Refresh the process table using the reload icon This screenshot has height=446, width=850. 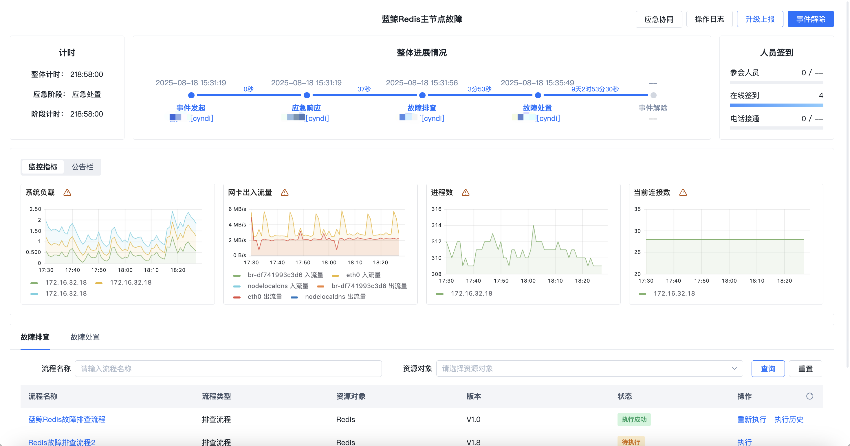tap(810, 396)
